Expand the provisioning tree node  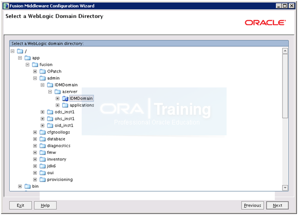(x=35, y=180)
